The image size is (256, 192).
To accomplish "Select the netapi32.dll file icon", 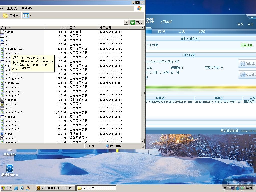I will [x=2, y=49].
